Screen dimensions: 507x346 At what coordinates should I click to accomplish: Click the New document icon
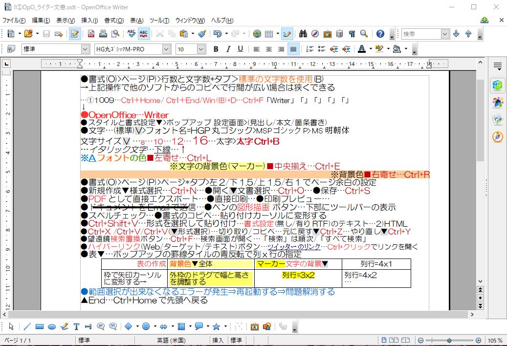pos(11,34)
